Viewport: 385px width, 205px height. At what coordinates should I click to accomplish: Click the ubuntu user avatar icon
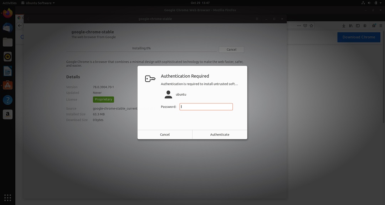(x=168, y=94)
